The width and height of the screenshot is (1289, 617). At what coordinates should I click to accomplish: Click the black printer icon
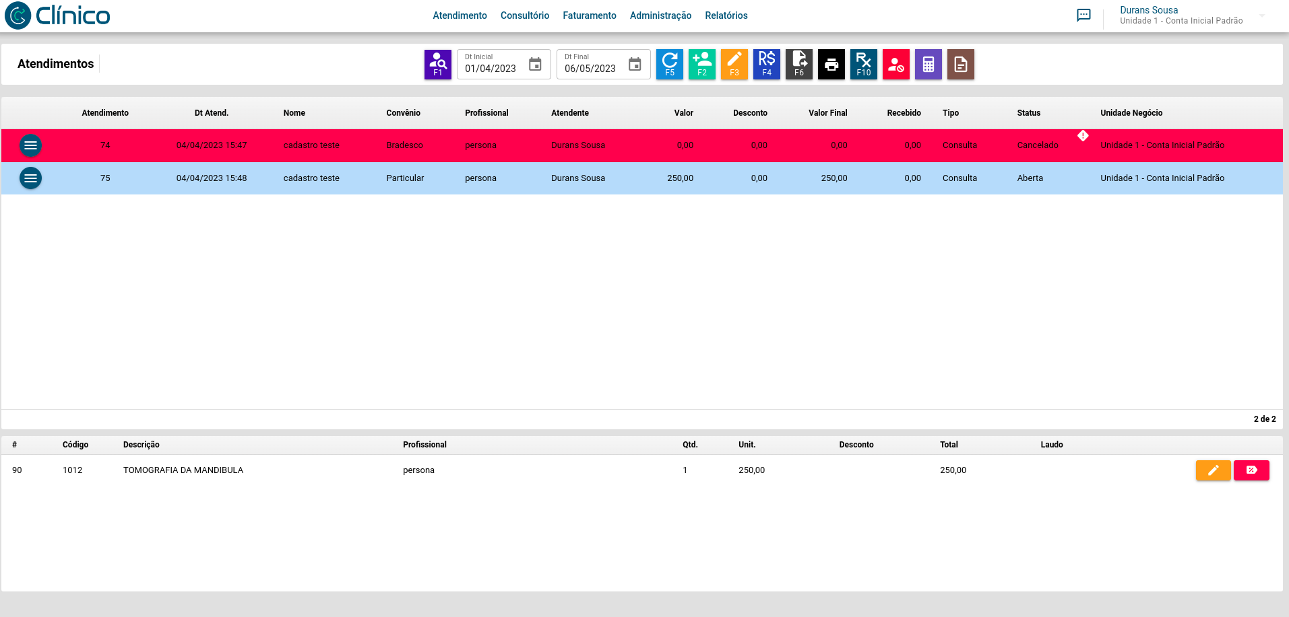coord(831,65)
